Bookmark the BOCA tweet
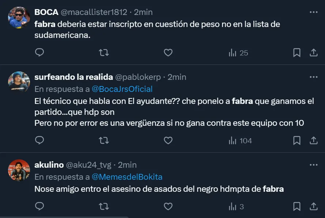Viewport: 325px width, 218px height. [x=297, y=53]
